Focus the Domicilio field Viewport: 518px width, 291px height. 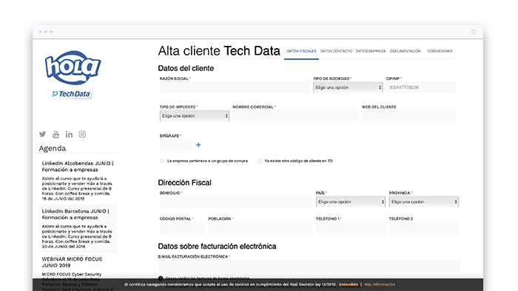tap(236, 201)
